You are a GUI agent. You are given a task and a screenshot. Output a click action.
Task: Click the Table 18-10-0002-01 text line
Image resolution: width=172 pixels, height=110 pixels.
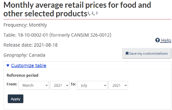[x=57, y=35]
